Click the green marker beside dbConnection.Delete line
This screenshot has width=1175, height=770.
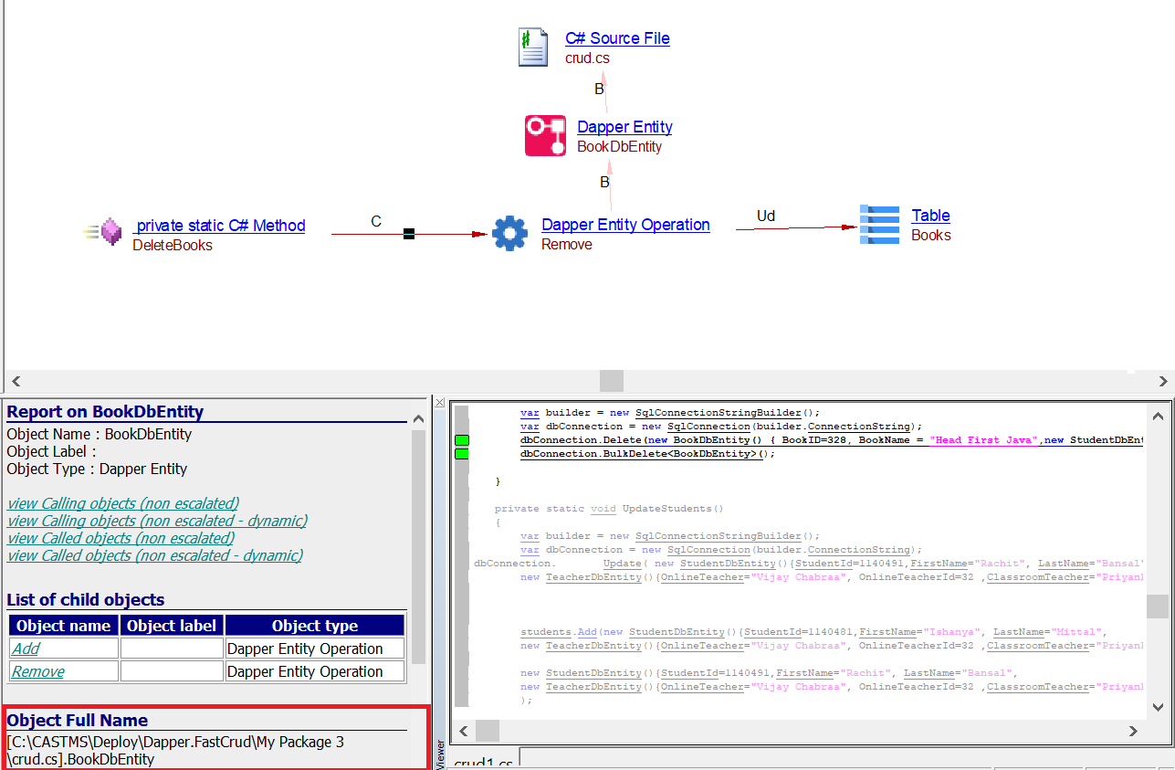pyautogui.click(x=462, y=440)
